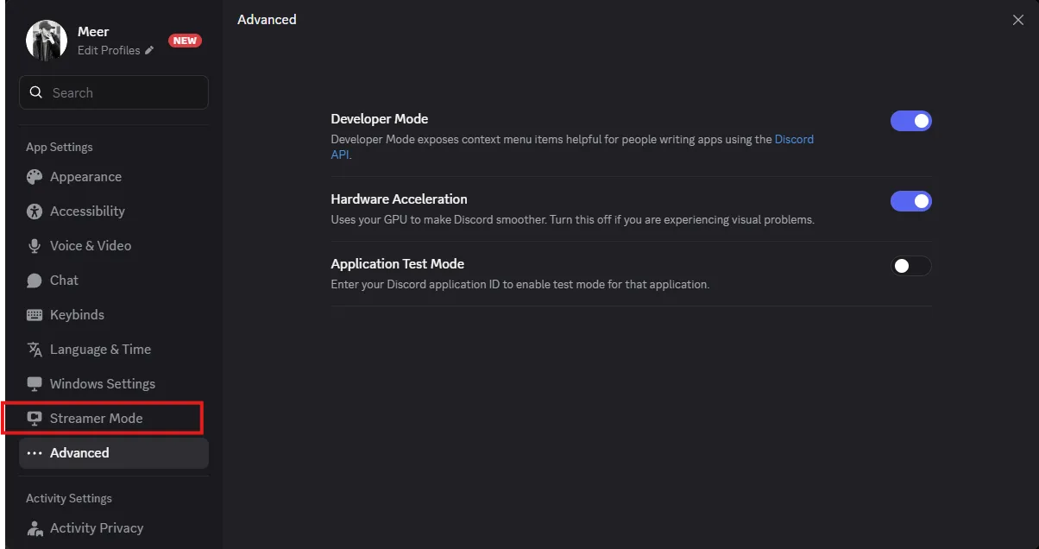
Task: Go to Keybinds settings page
Action: tap(77, 315)
